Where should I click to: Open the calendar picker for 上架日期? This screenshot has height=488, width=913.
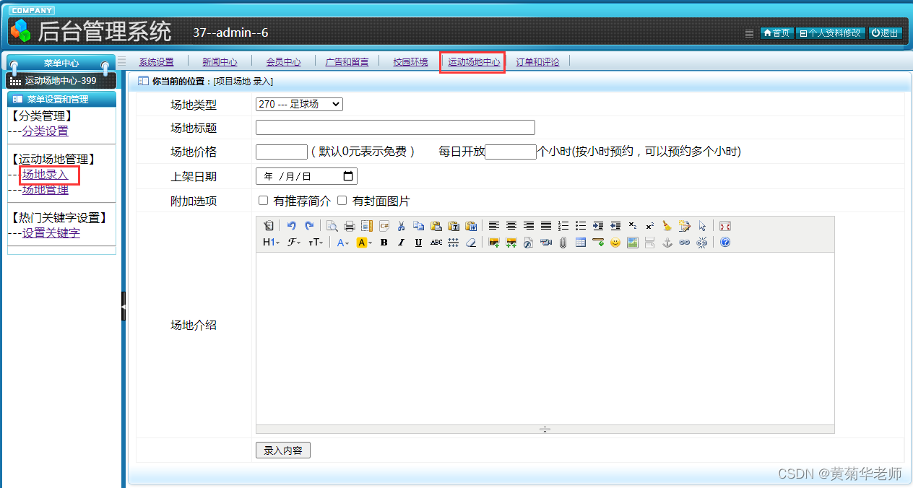[349, 176]
